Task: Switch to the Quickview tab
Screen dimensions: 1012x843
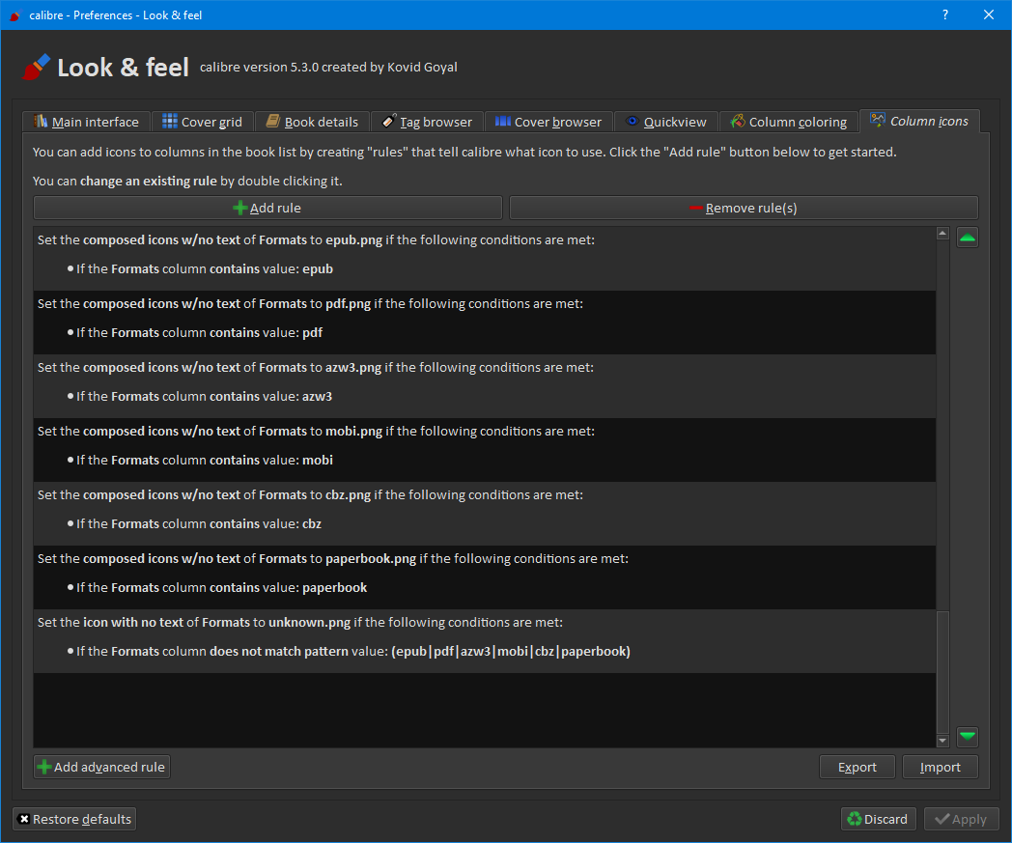Action: tap(666, 122)
